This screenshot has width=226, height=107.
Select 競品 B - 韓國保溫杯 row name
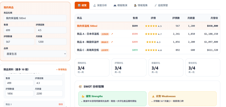pyautogui.click(x=88, y=42)
